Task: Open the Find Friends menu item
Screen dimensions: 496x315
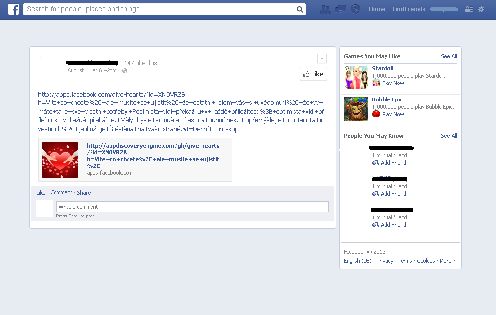Action: click(x=408, y=9)
